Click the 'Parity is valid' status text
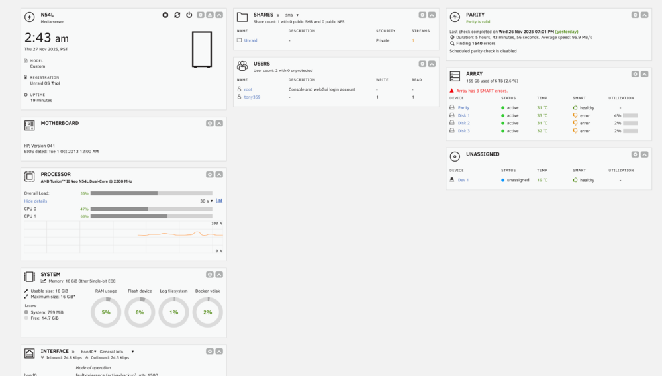The width and height of the screenshot is (662, 376). tap(478, 22)
